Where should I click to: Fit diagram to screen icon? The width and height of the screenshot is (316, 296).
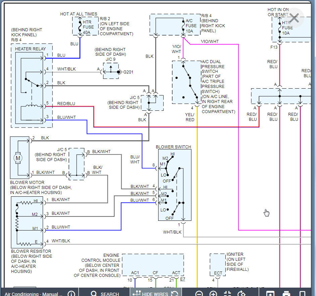[227, 294]
